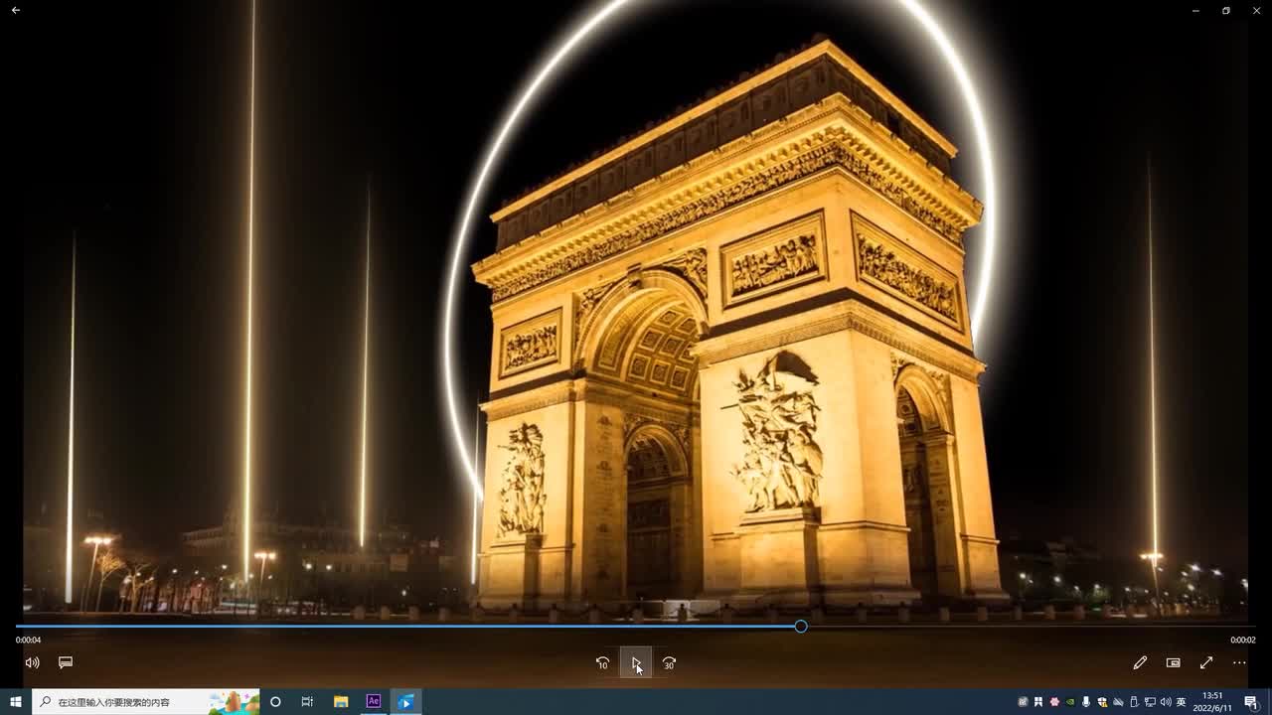This screenshot has width=1272, height=715.
Task: Click the taskbar search box
Action: click(146, 702)
